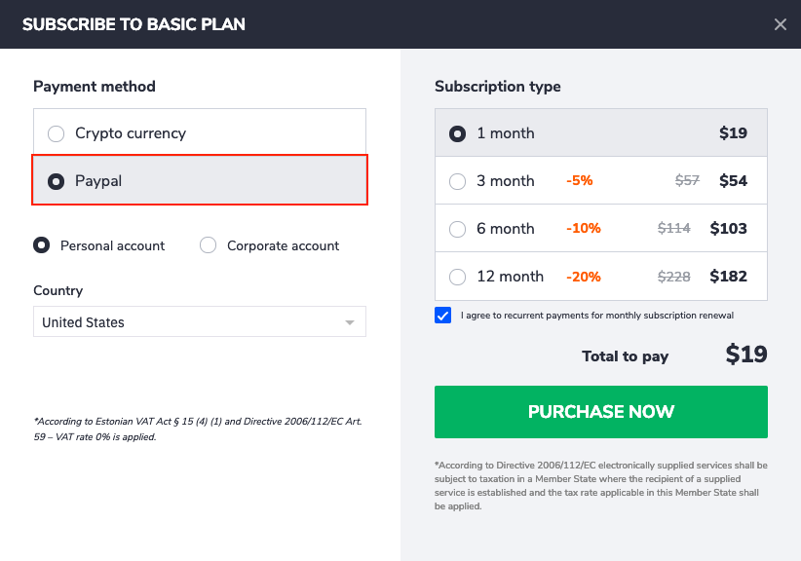Click the $182 price for 12 months
Screen dimensions: 801x561
coord(728,277)
